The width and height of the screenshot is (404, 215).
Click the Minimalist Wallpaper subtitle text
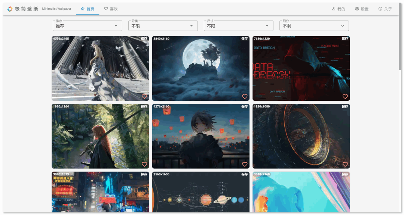pyautogui.click(x=57, y=9)
